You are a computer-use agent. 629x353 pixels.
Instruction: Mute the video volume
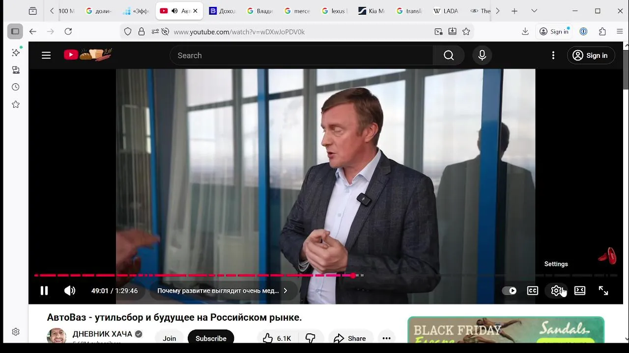[x=70, y=291]
